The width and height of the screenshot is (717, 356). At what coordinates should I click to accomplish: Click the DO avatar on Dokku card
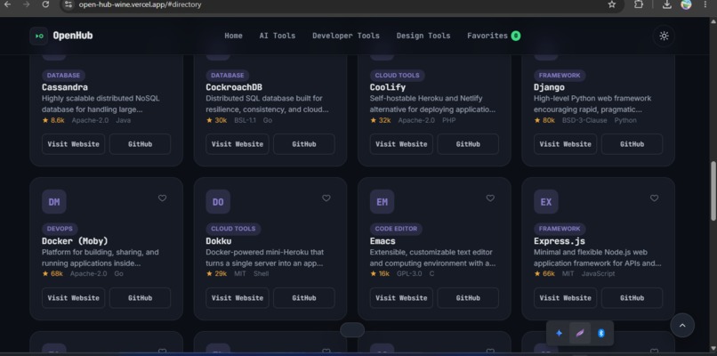(x=218, y=202)
